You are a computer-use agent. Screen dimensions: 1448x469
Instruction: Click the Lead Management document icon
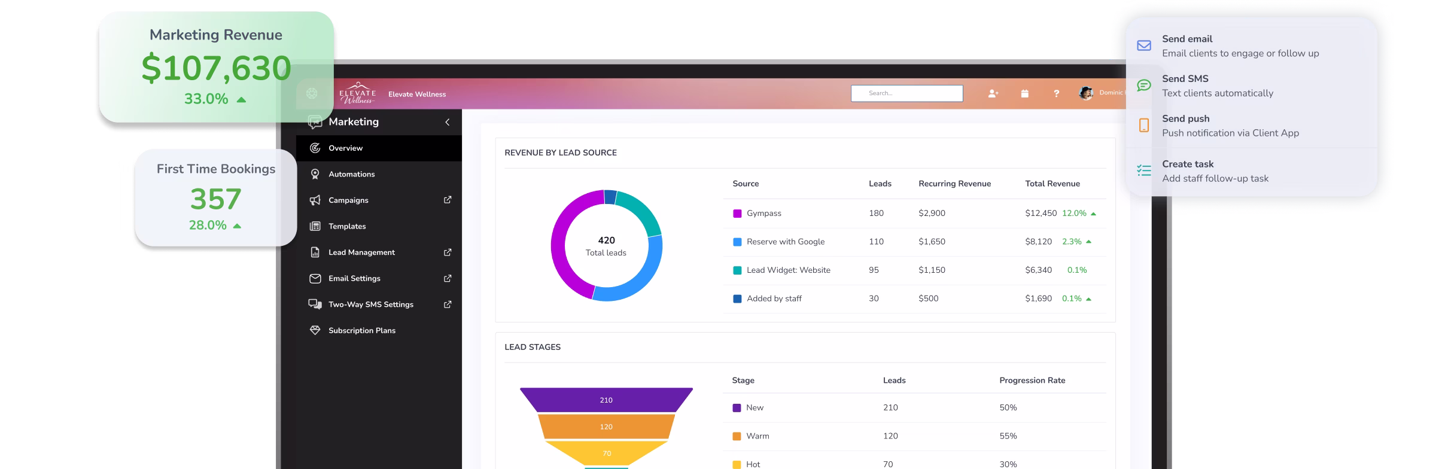(315, 252)
